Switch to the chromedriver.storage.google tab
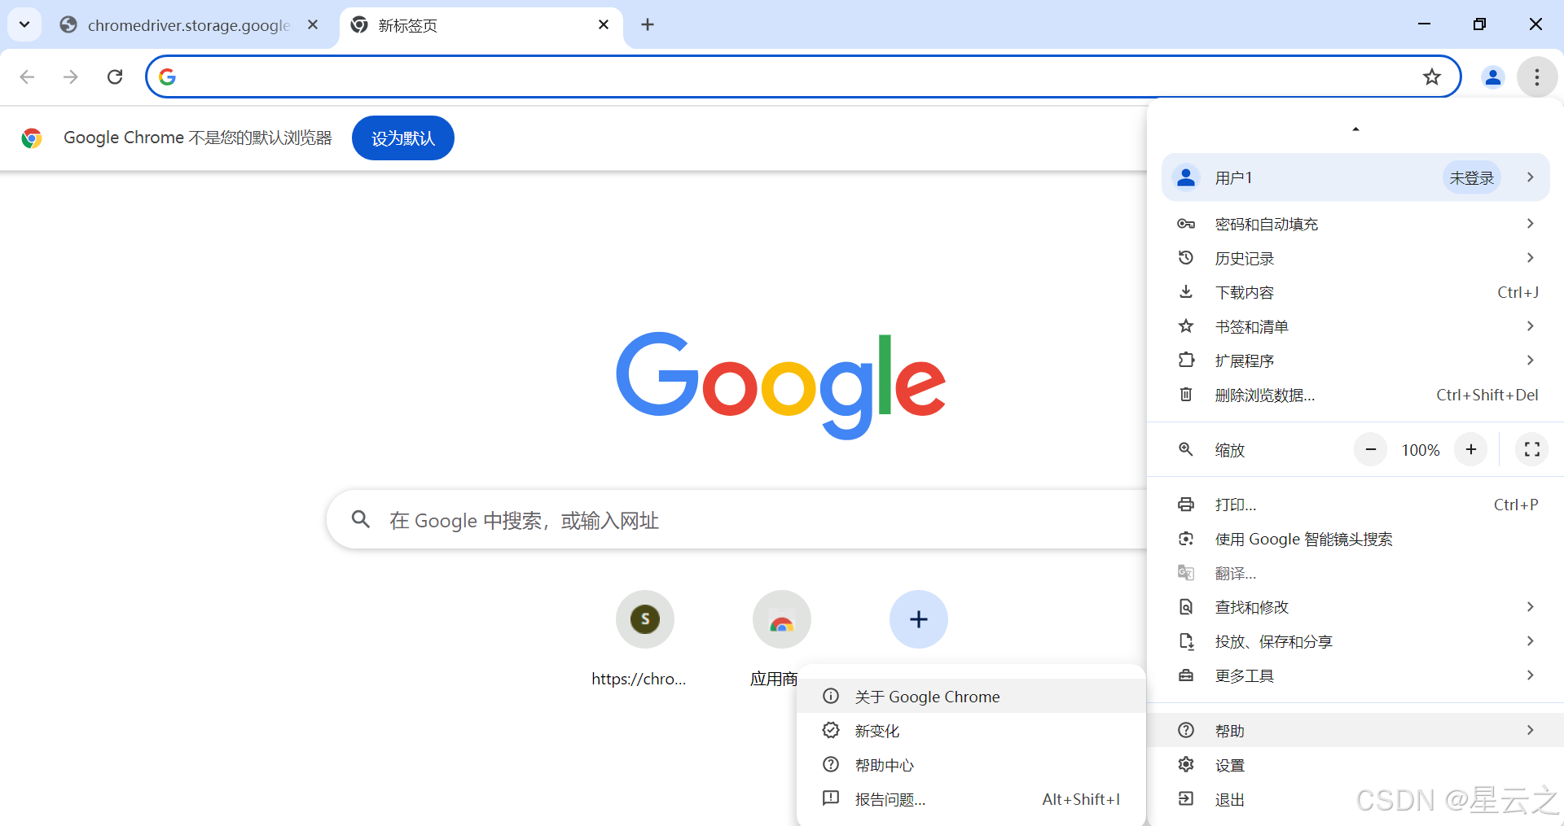The image size is (1564, 826). pyautogui.click(x=189, y=25)
